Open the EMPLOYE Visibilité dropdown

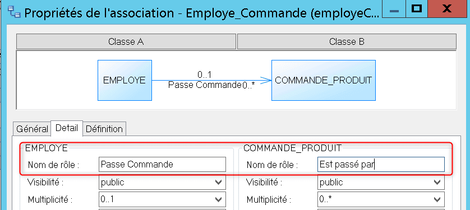162,182
